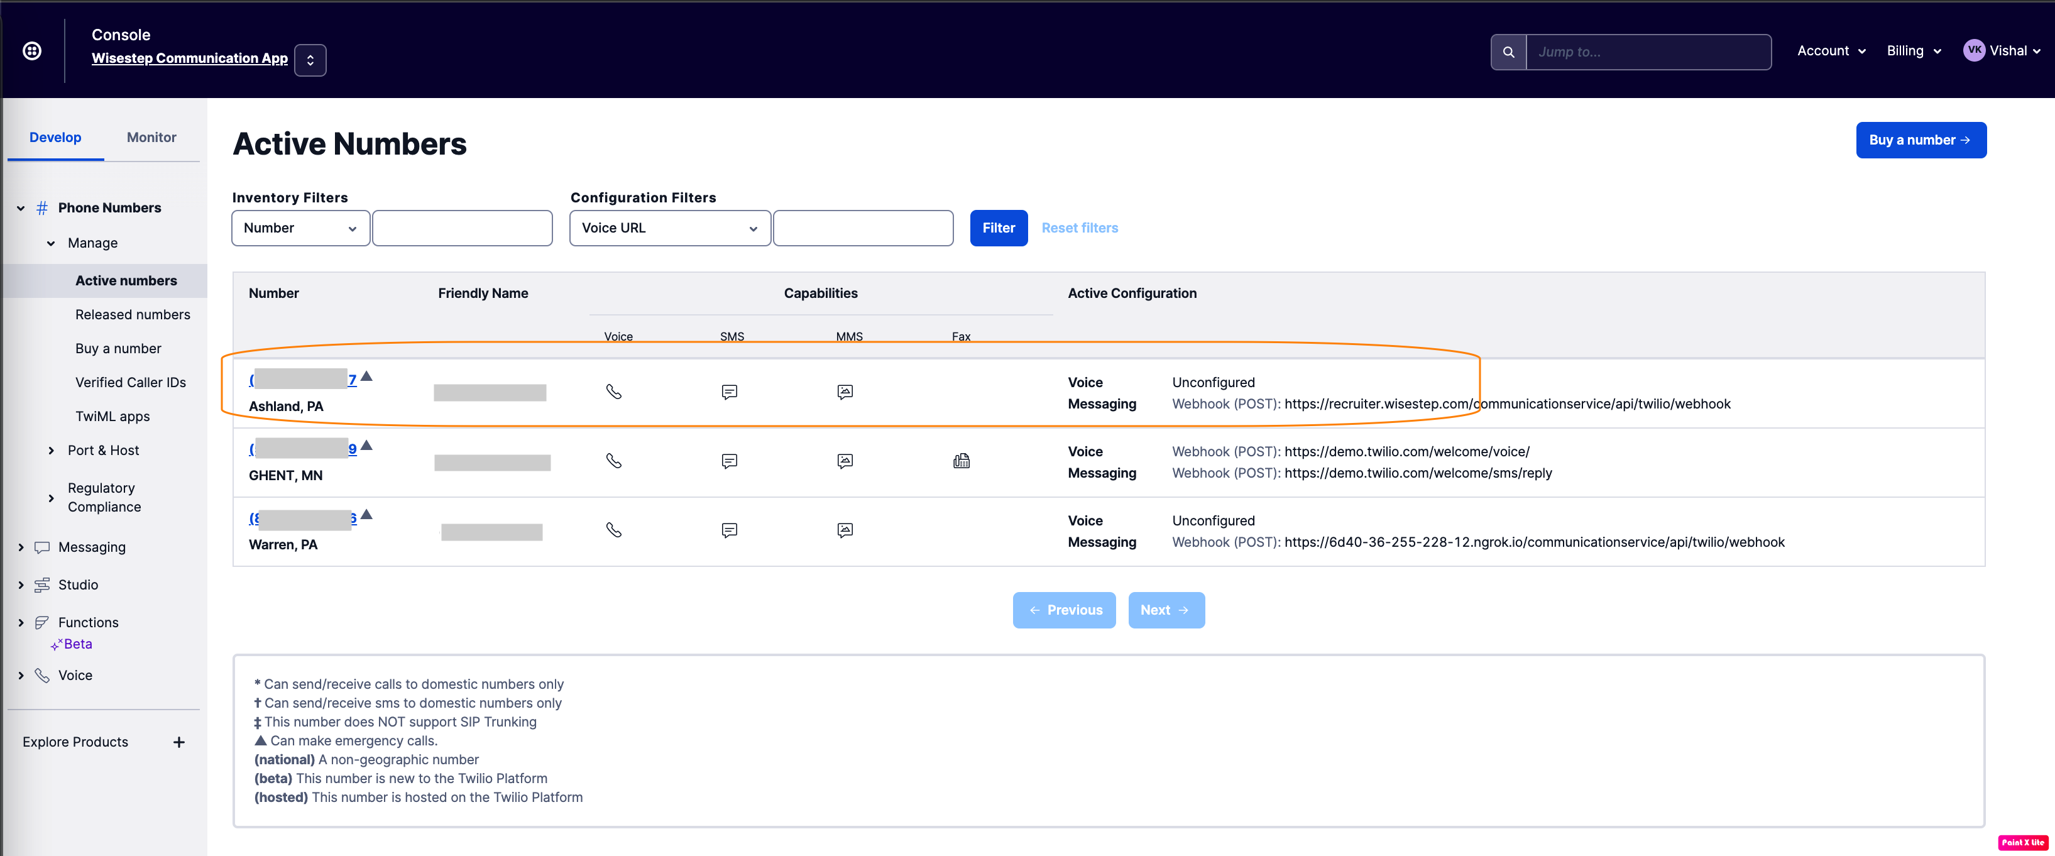Click the voice phone icon in the Ashland, PA row

click(613, 392)
